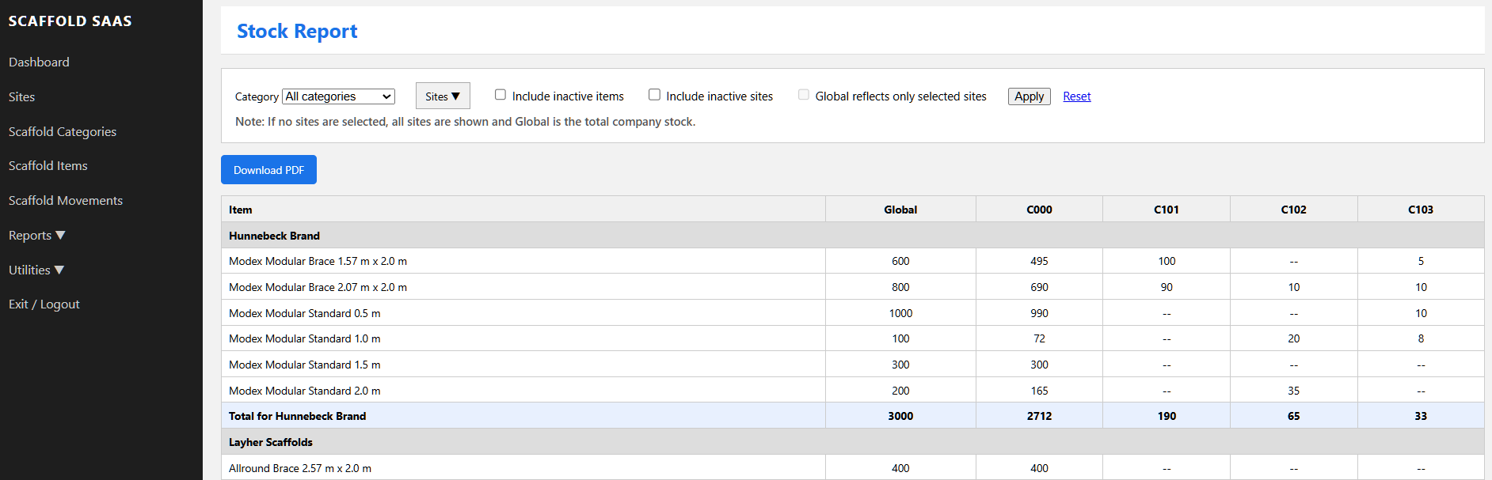Viewport: 1492px width, 480px height.
Task: Click the Hunnebeck Brand group row
Action: 852,236
